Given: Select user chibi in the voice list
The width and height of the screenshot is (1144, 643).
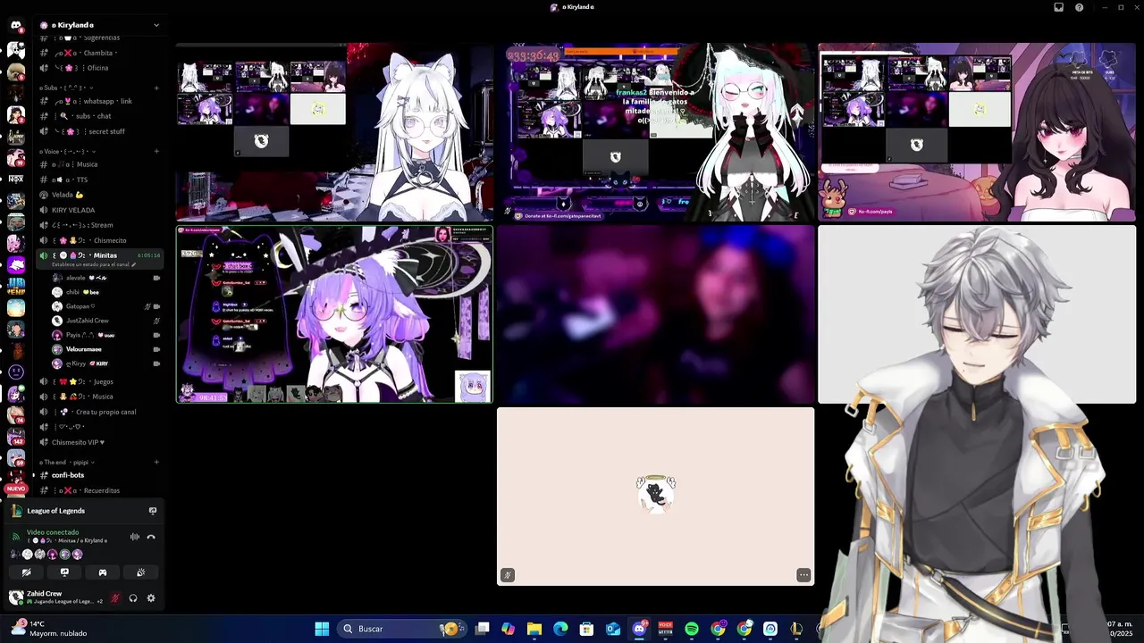Looking at the screenshot, I should [105, 292].
